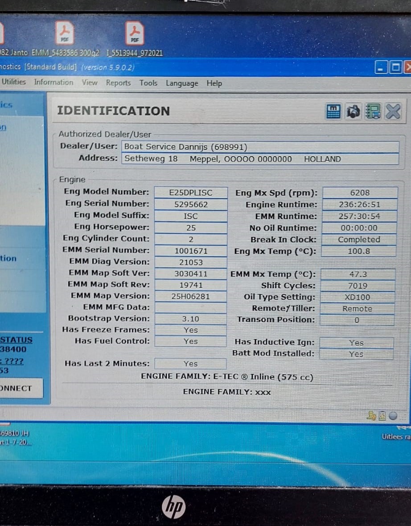Select the EMM Map Soft Ver value 3030411
The height and width of the screenshot is (526, 411).
pyautogui.click(x=191, y=274)
